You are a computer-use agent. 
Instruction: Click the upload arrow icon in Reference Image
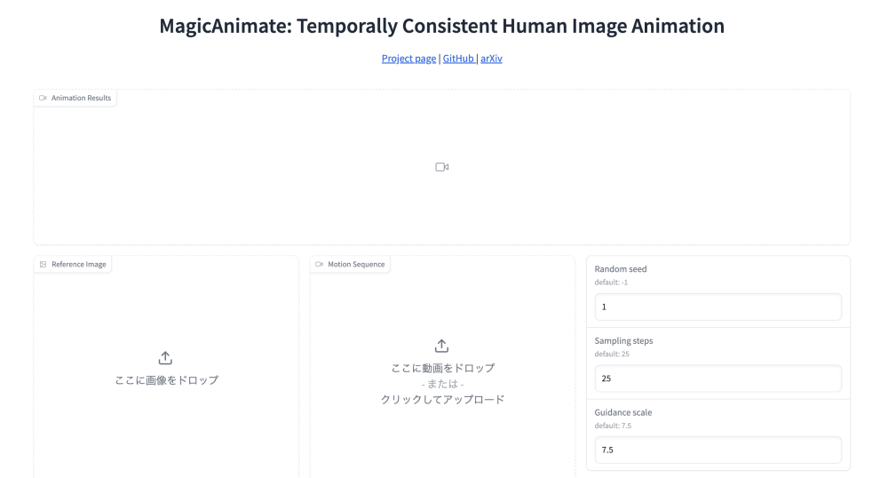[165, 358]
